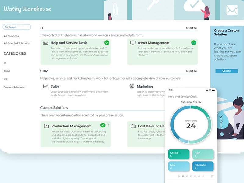244x183 pixels.
Task: Click phone Help and Service Desk header
Action: click(x=182, y=96)
